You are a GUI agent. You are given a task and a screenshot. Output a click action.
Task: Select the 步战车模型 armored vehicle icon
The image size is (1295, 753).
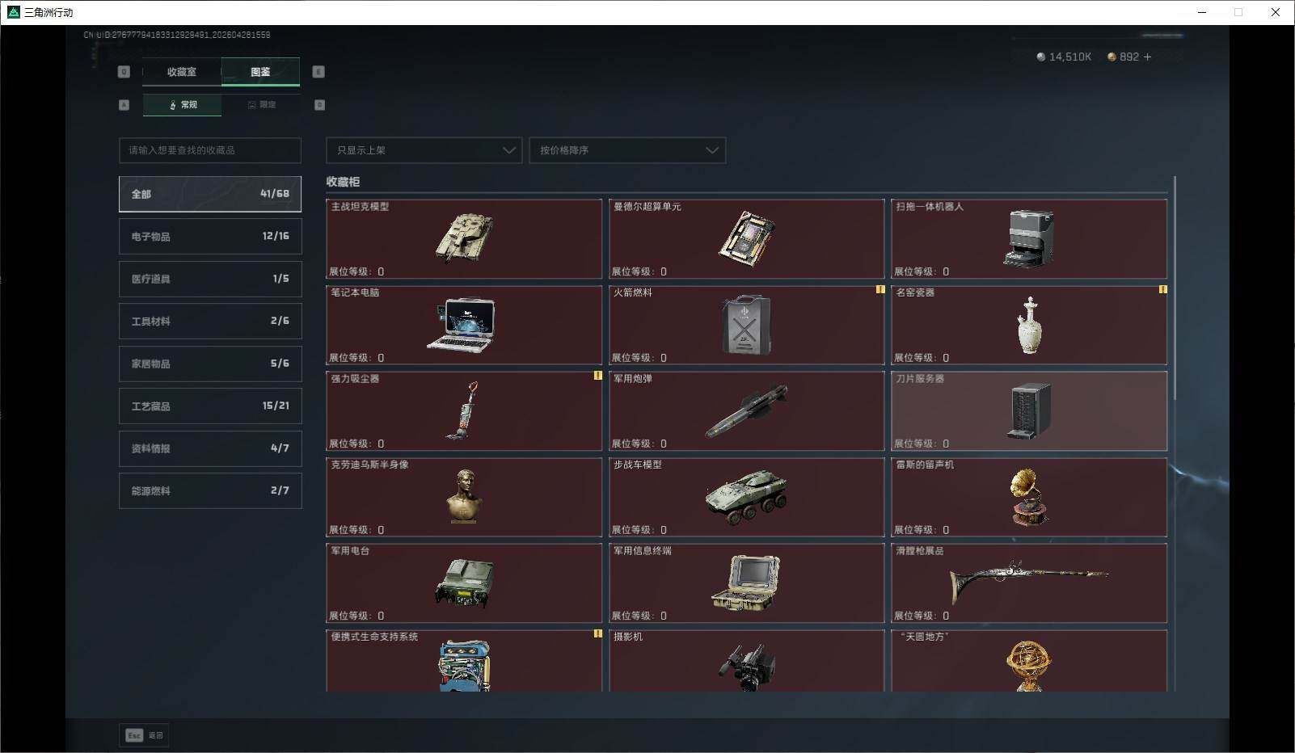(745, 497)
